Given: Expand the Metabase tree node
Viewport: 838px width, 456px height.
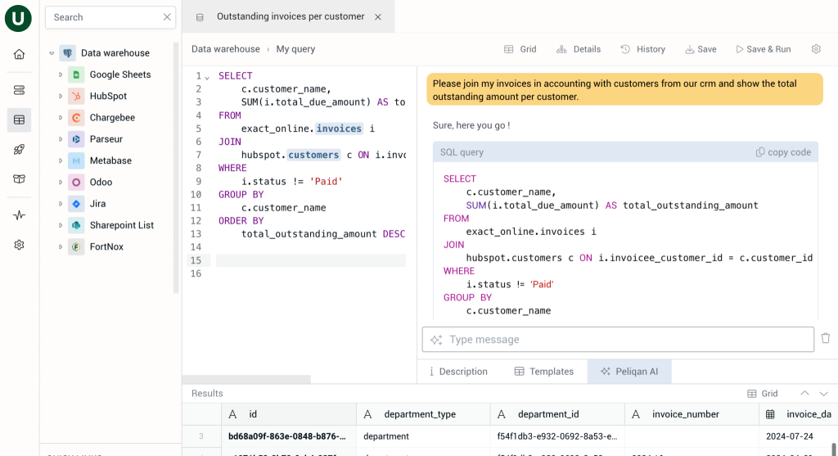Looking at the screenshot, I should 61,160.
